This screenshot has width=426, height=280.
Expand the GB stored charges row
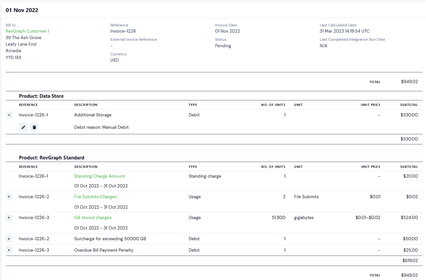coord(9,217)
